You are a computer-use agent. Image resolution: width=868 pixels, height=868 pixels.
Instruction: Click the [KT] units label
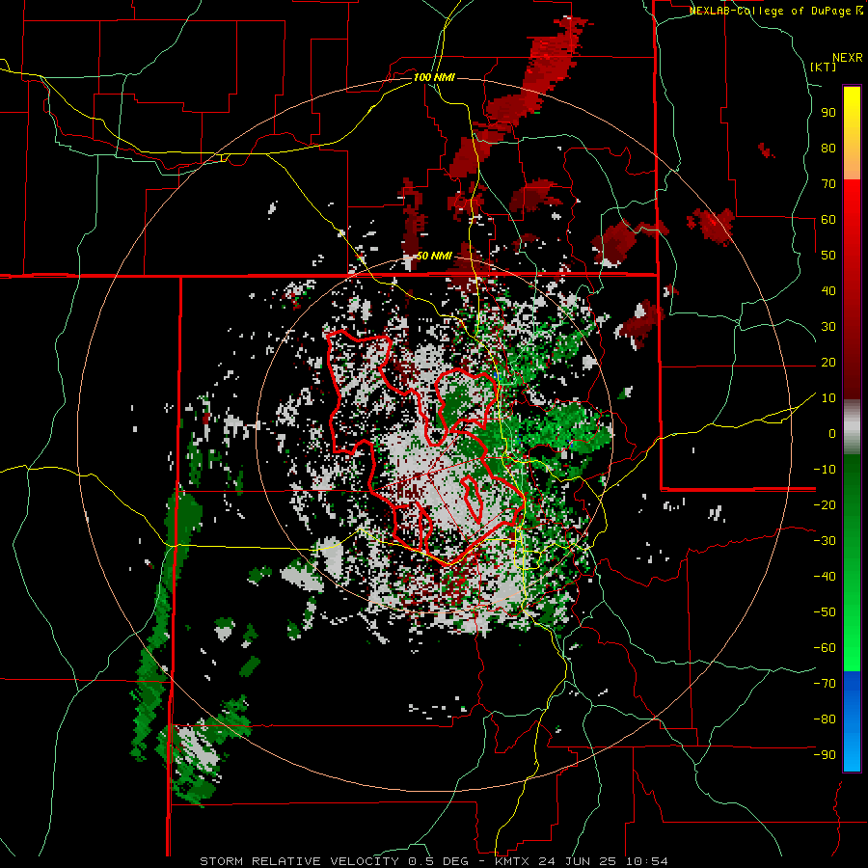pos(824,67)
